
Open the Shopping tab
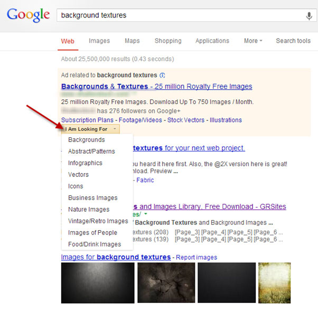168,41
